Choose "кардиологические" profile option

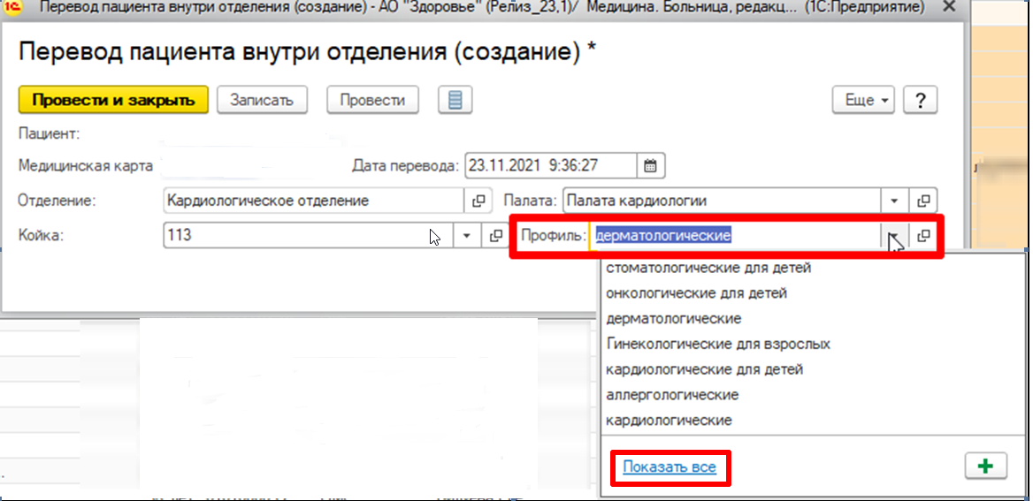(x=669, y=420)
